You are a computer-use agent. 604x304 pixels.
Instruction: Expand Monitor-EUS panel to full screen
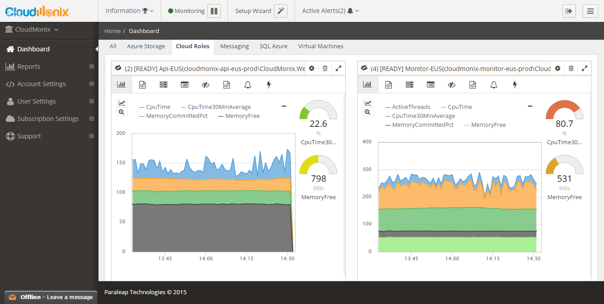click(584, 68)
